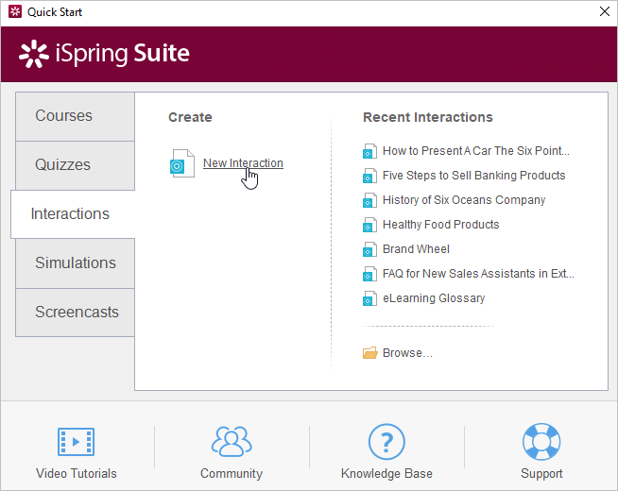Click the Community people icon
This screenshot has height=491, width=618.
point(232,441)
